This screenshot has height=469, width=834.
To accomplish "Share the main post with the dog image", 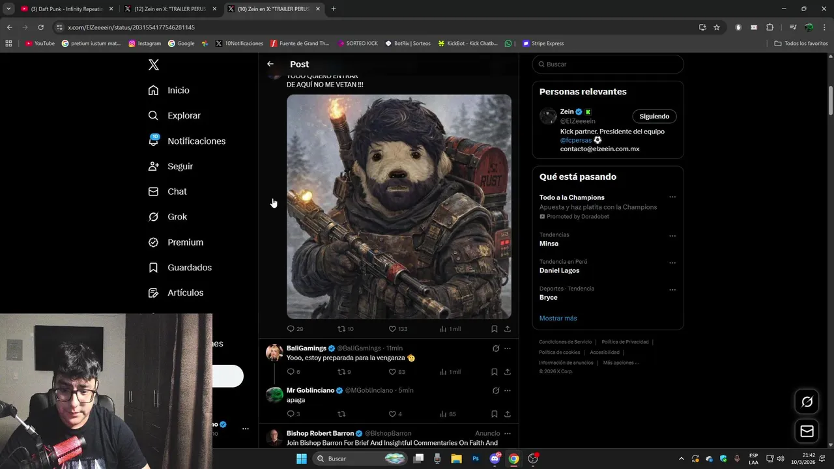I will (508, 329).
